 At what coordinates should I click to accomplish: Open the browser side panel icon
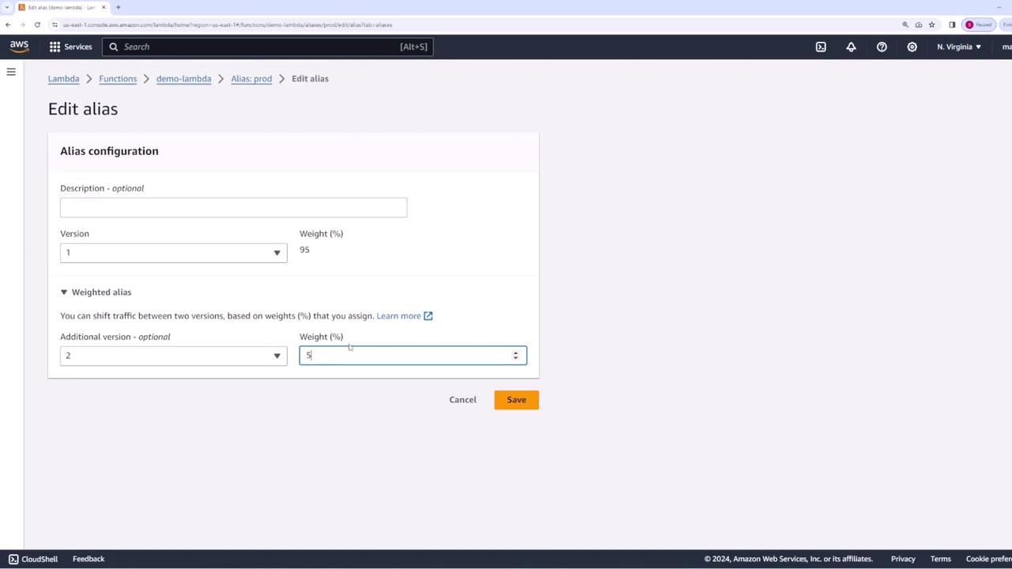coord(952,24)
